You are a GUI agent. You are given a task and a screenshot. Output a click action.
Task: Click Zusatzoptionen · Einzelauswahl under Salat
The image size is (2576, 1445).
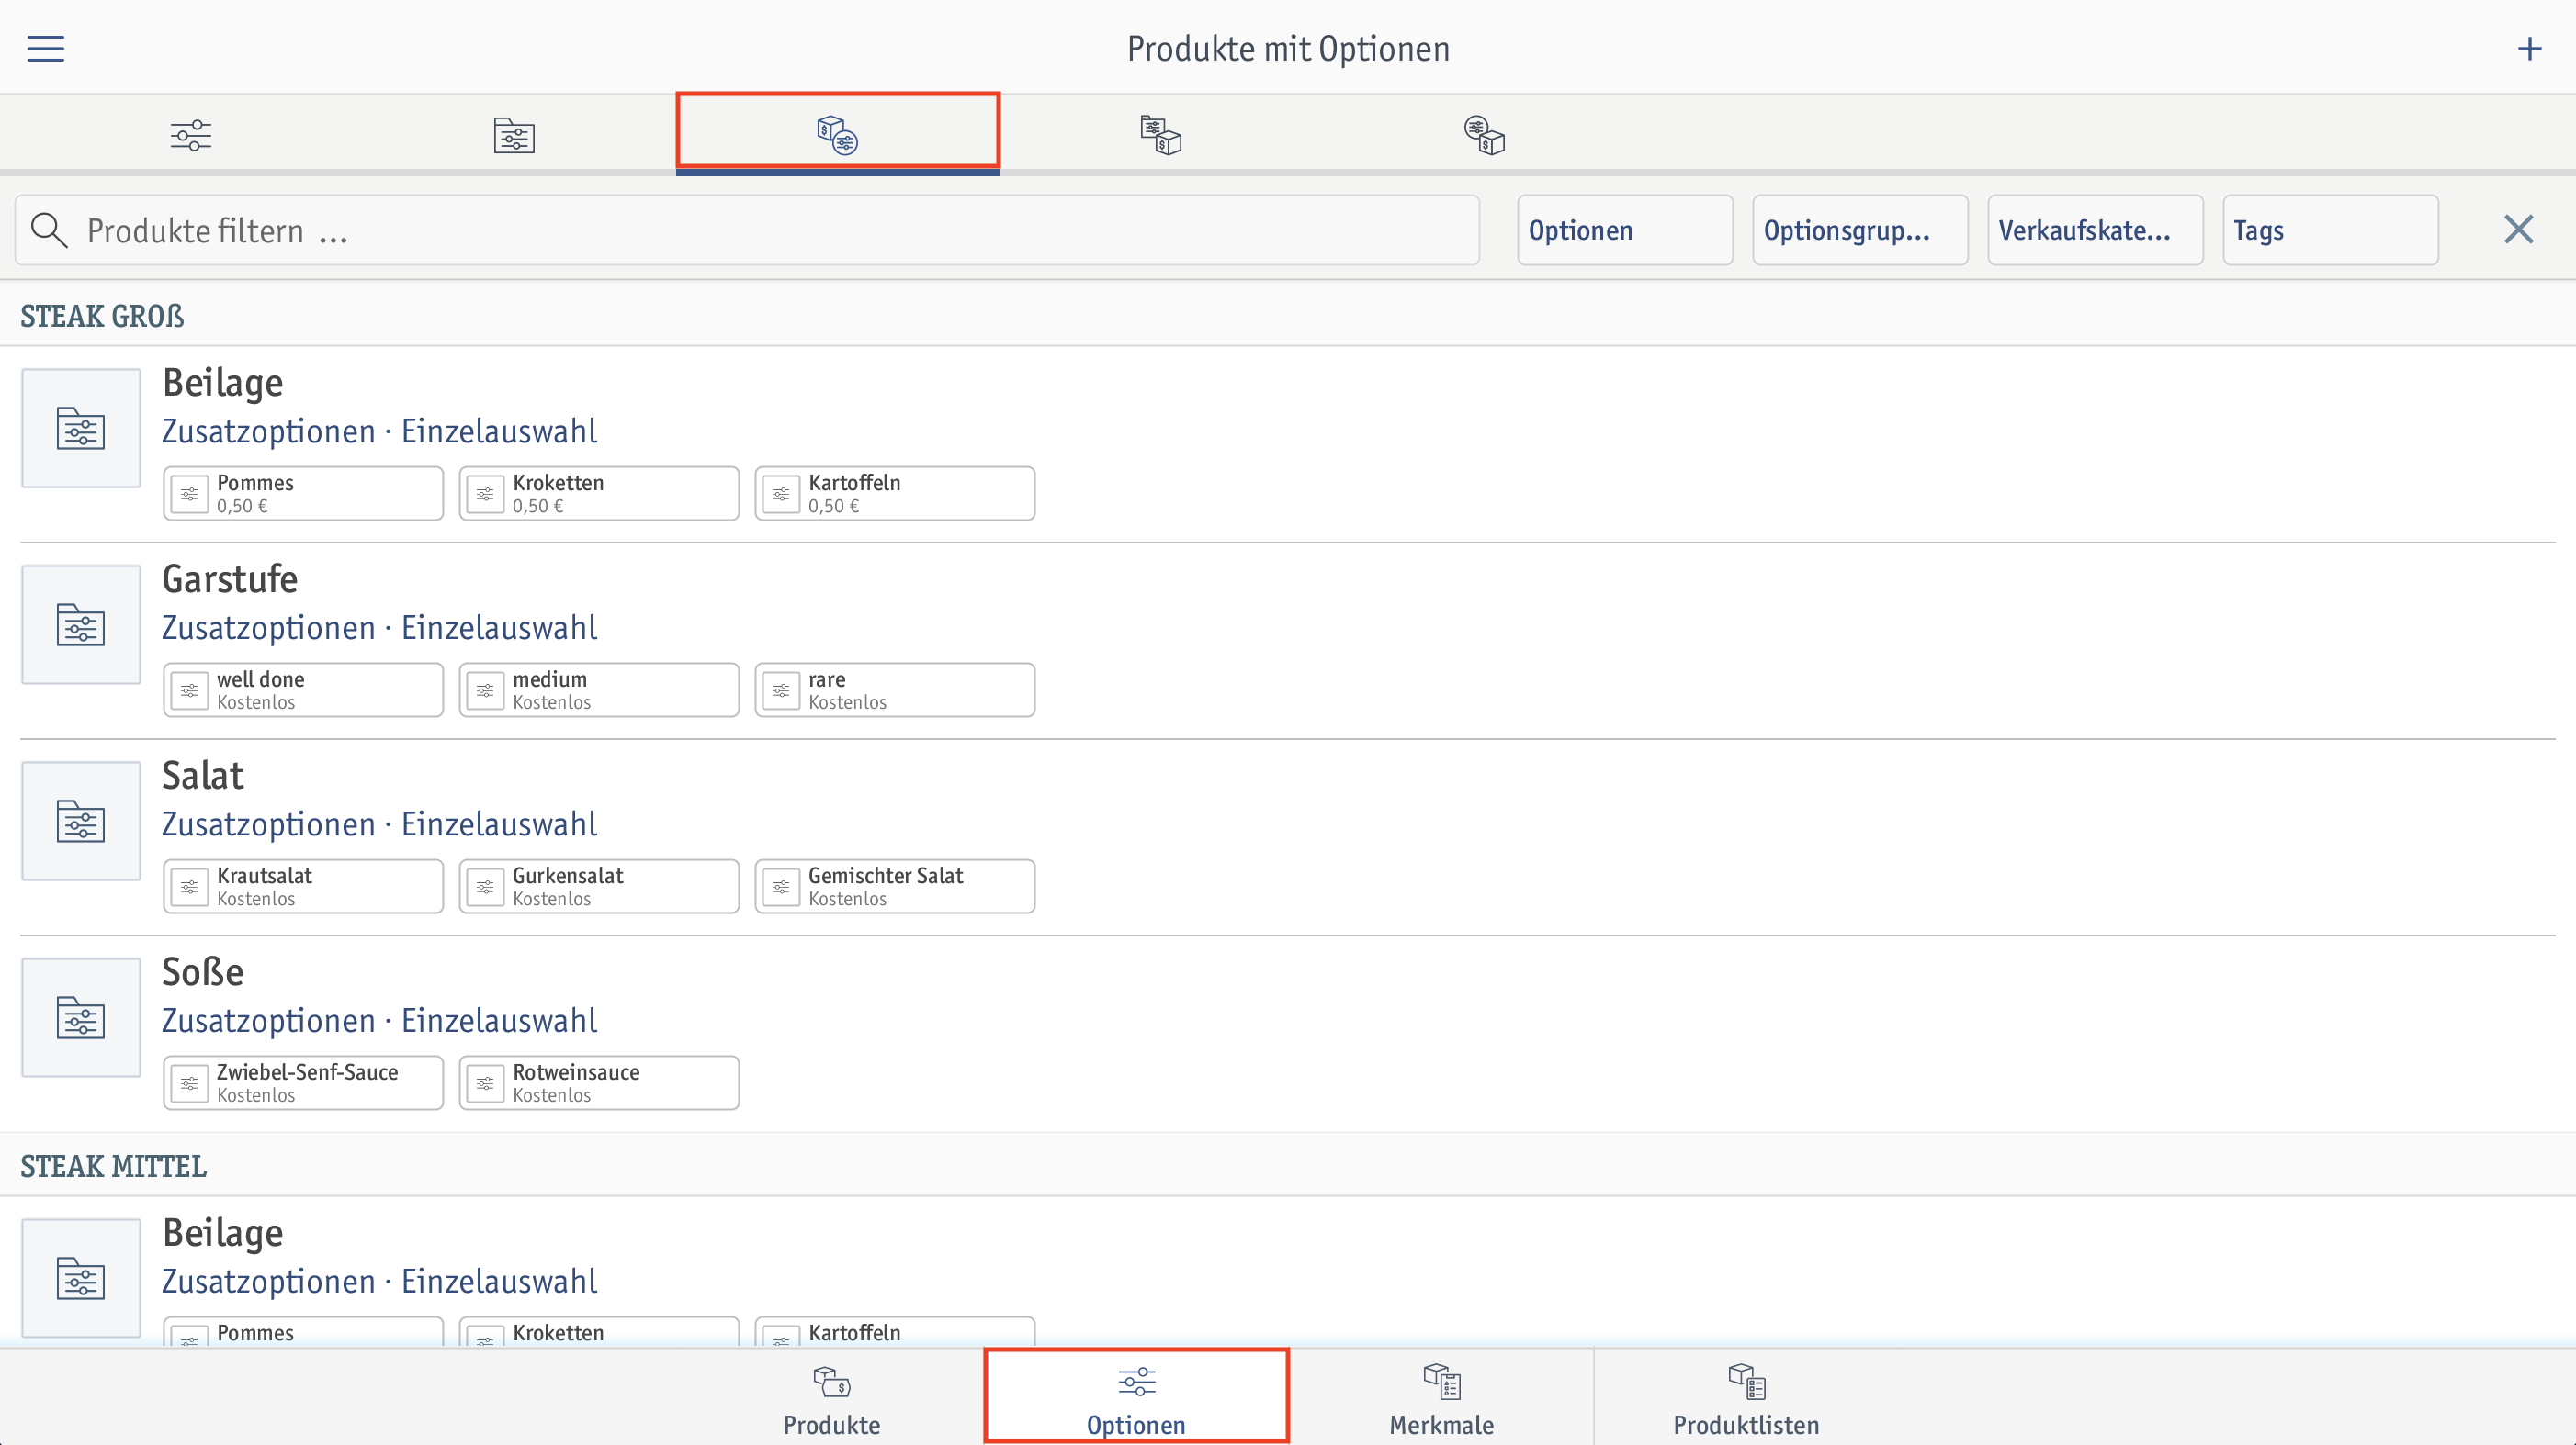[x=379, y=824]
